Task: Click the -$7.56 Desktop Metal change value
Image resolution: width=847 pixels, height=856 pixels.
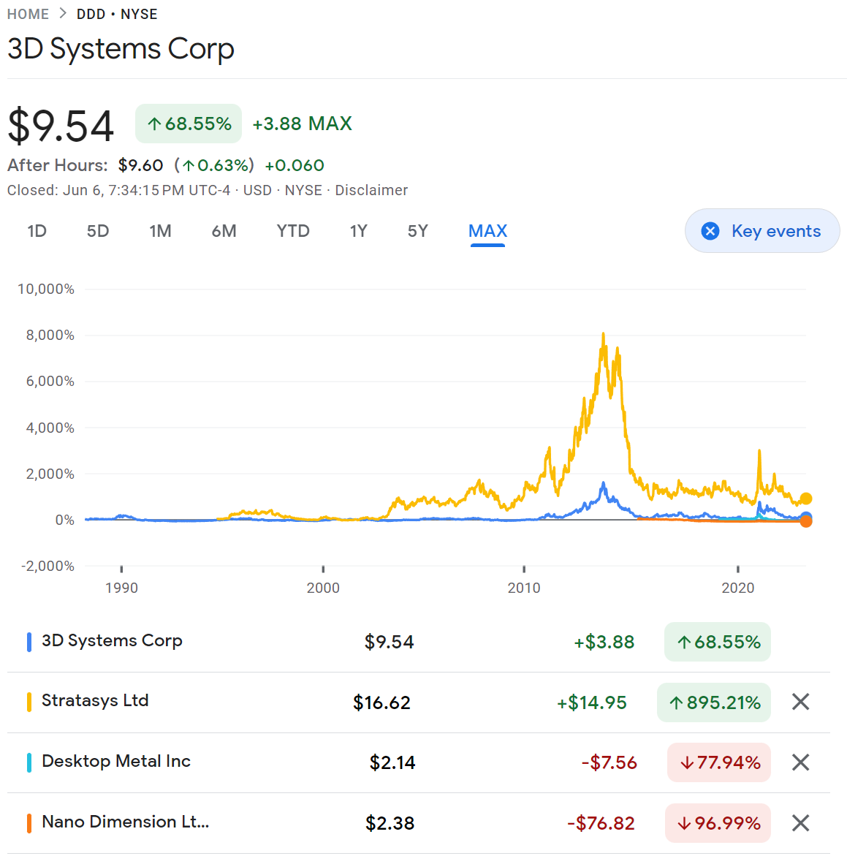Action: (x=609, y=762)
